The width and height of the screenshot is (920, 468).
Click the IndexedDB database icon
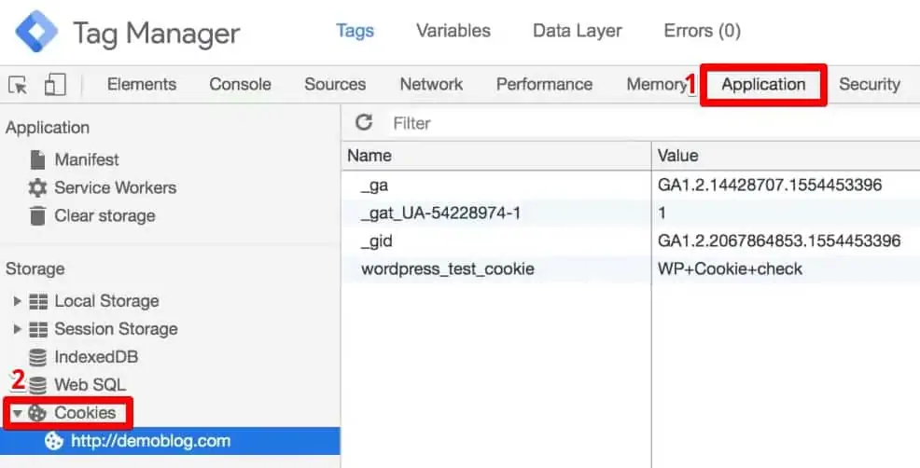[x=37, y=357]
